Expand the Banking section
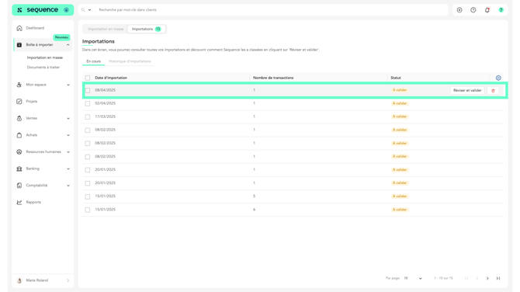This screenshot has height=292, width=520. (68, 169)
